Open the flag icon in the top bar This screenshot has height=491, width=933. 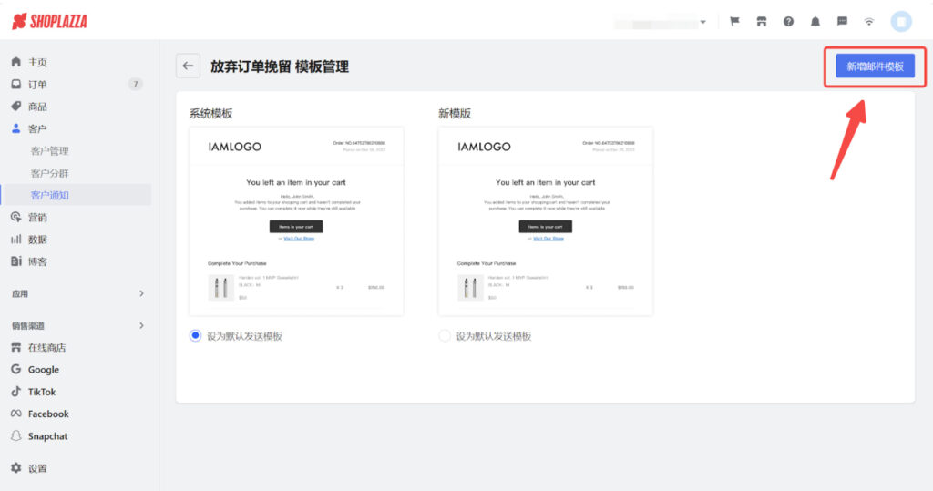[735, 22]
